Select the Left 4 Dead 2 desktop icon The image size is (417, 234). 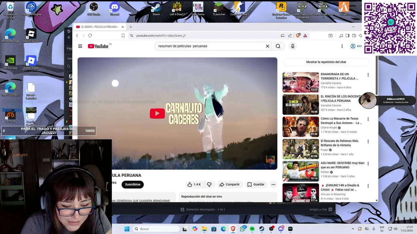[177, 9]
